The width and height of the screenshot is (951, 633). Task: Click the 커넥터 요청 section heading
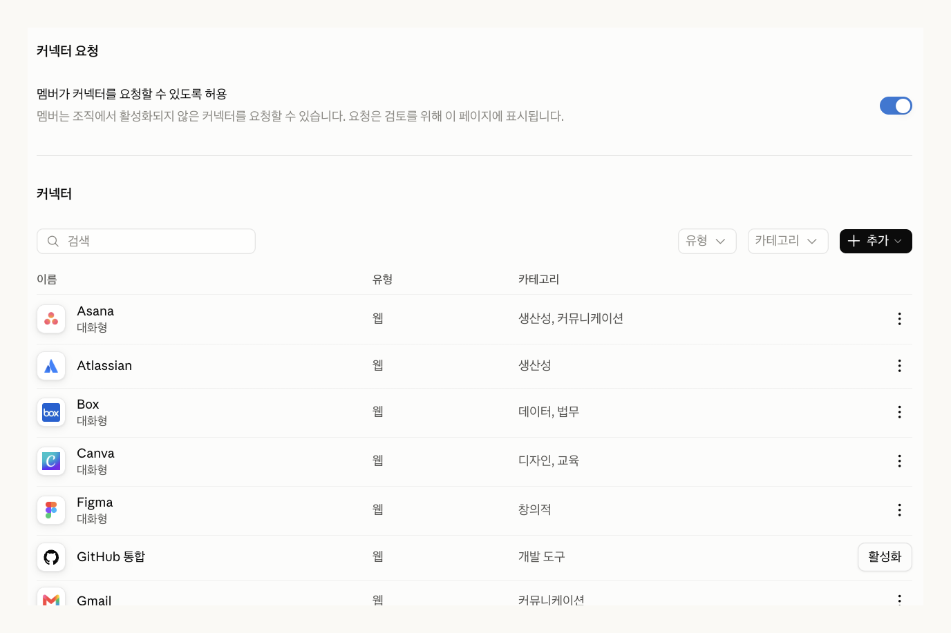pyautogui.click(x=68, y=51)
